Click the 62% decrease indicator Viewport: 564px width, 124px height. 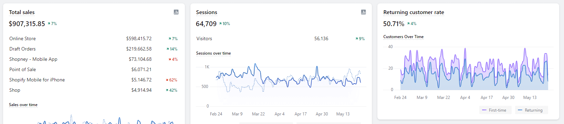point(171,80)
